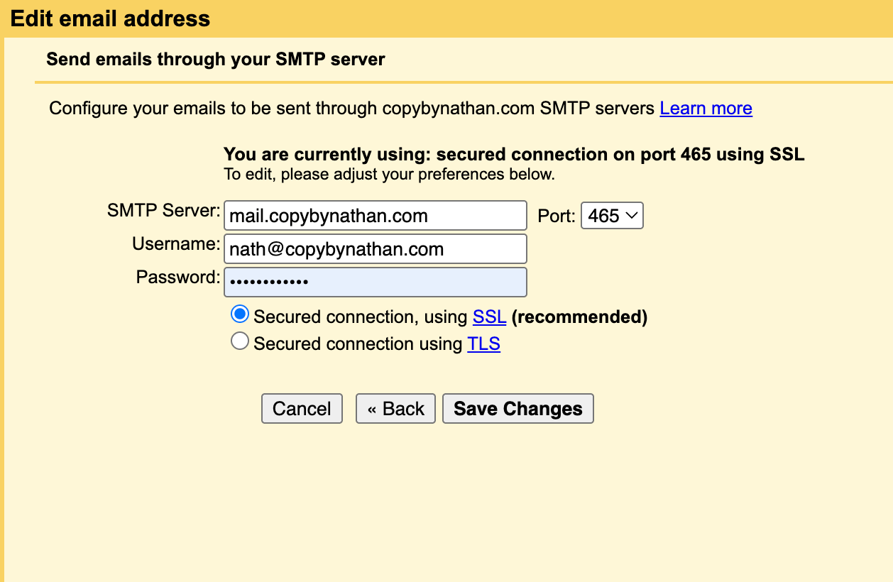Click the '(recommended)' text
The image size is (893, 582).
579,317
